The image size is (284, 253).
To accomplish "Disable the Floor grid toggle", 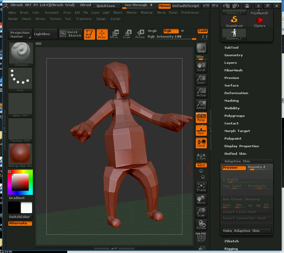I will (x=201, y=130).
